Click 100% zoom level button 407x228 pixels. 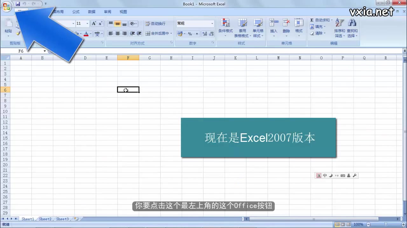click(358, 225)
